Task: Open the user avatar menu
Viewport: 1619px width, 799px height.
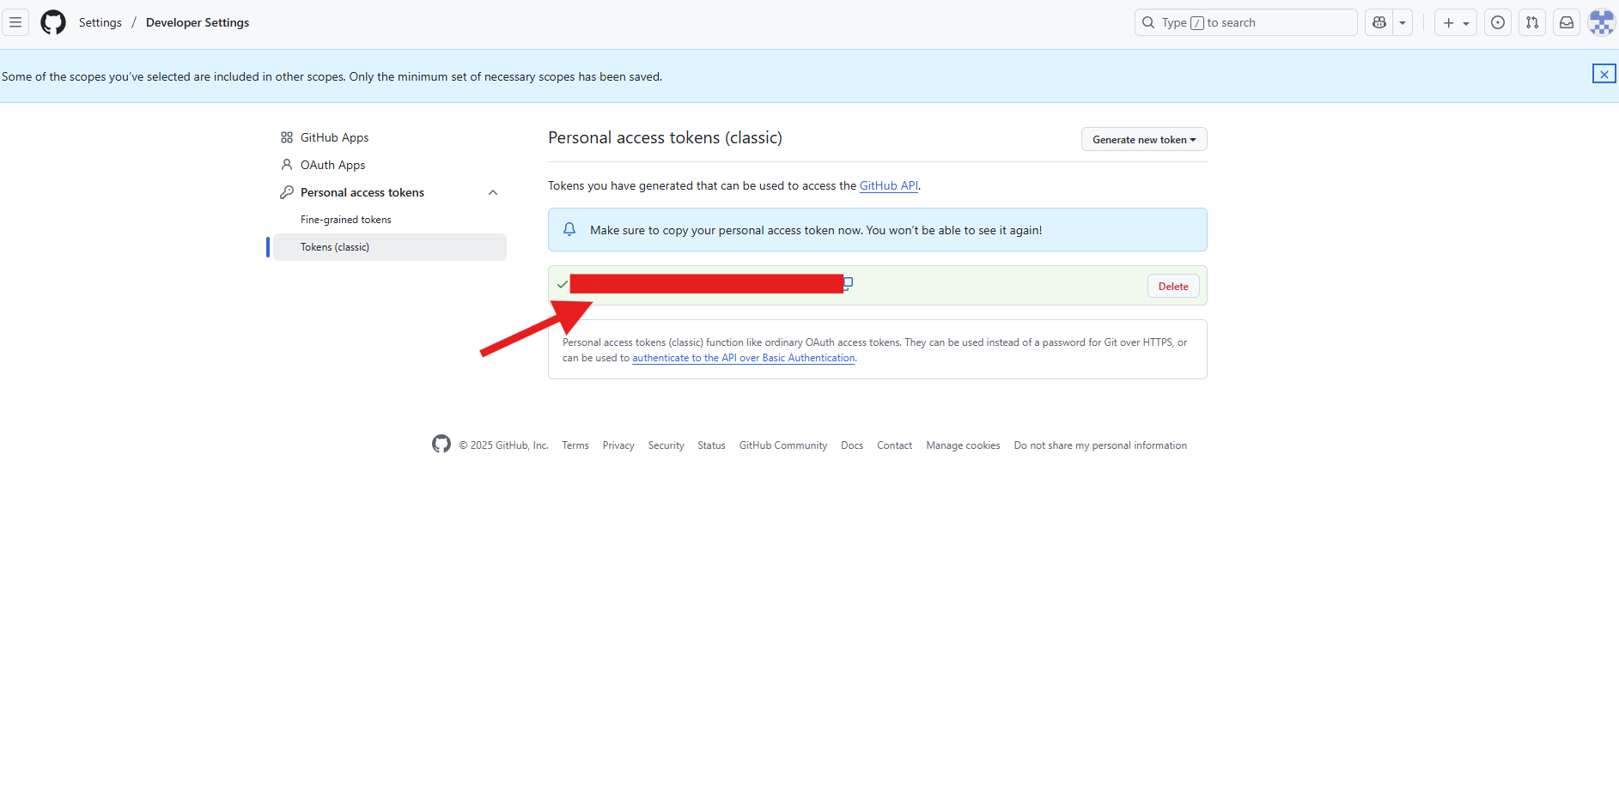Action: [1601, 22]
